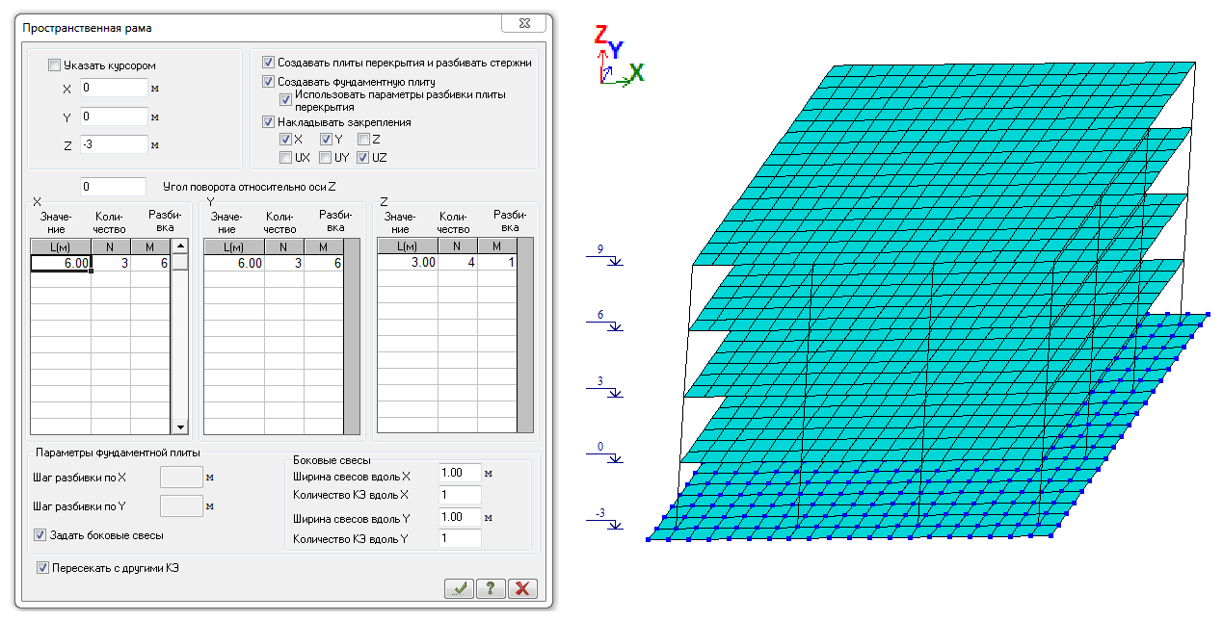The height and width of the screenshot is (621, 1223).
Task: Select the 3.00 cell in Z table
Action: coord(408,262)
